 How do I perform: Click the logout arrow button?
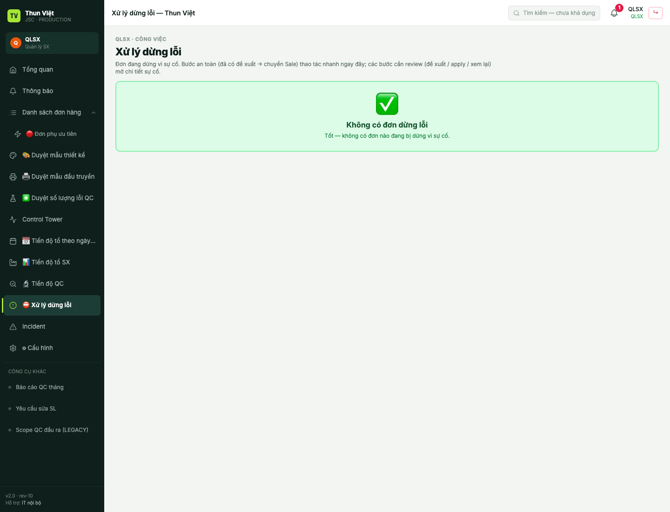click(x=656, y=13)
